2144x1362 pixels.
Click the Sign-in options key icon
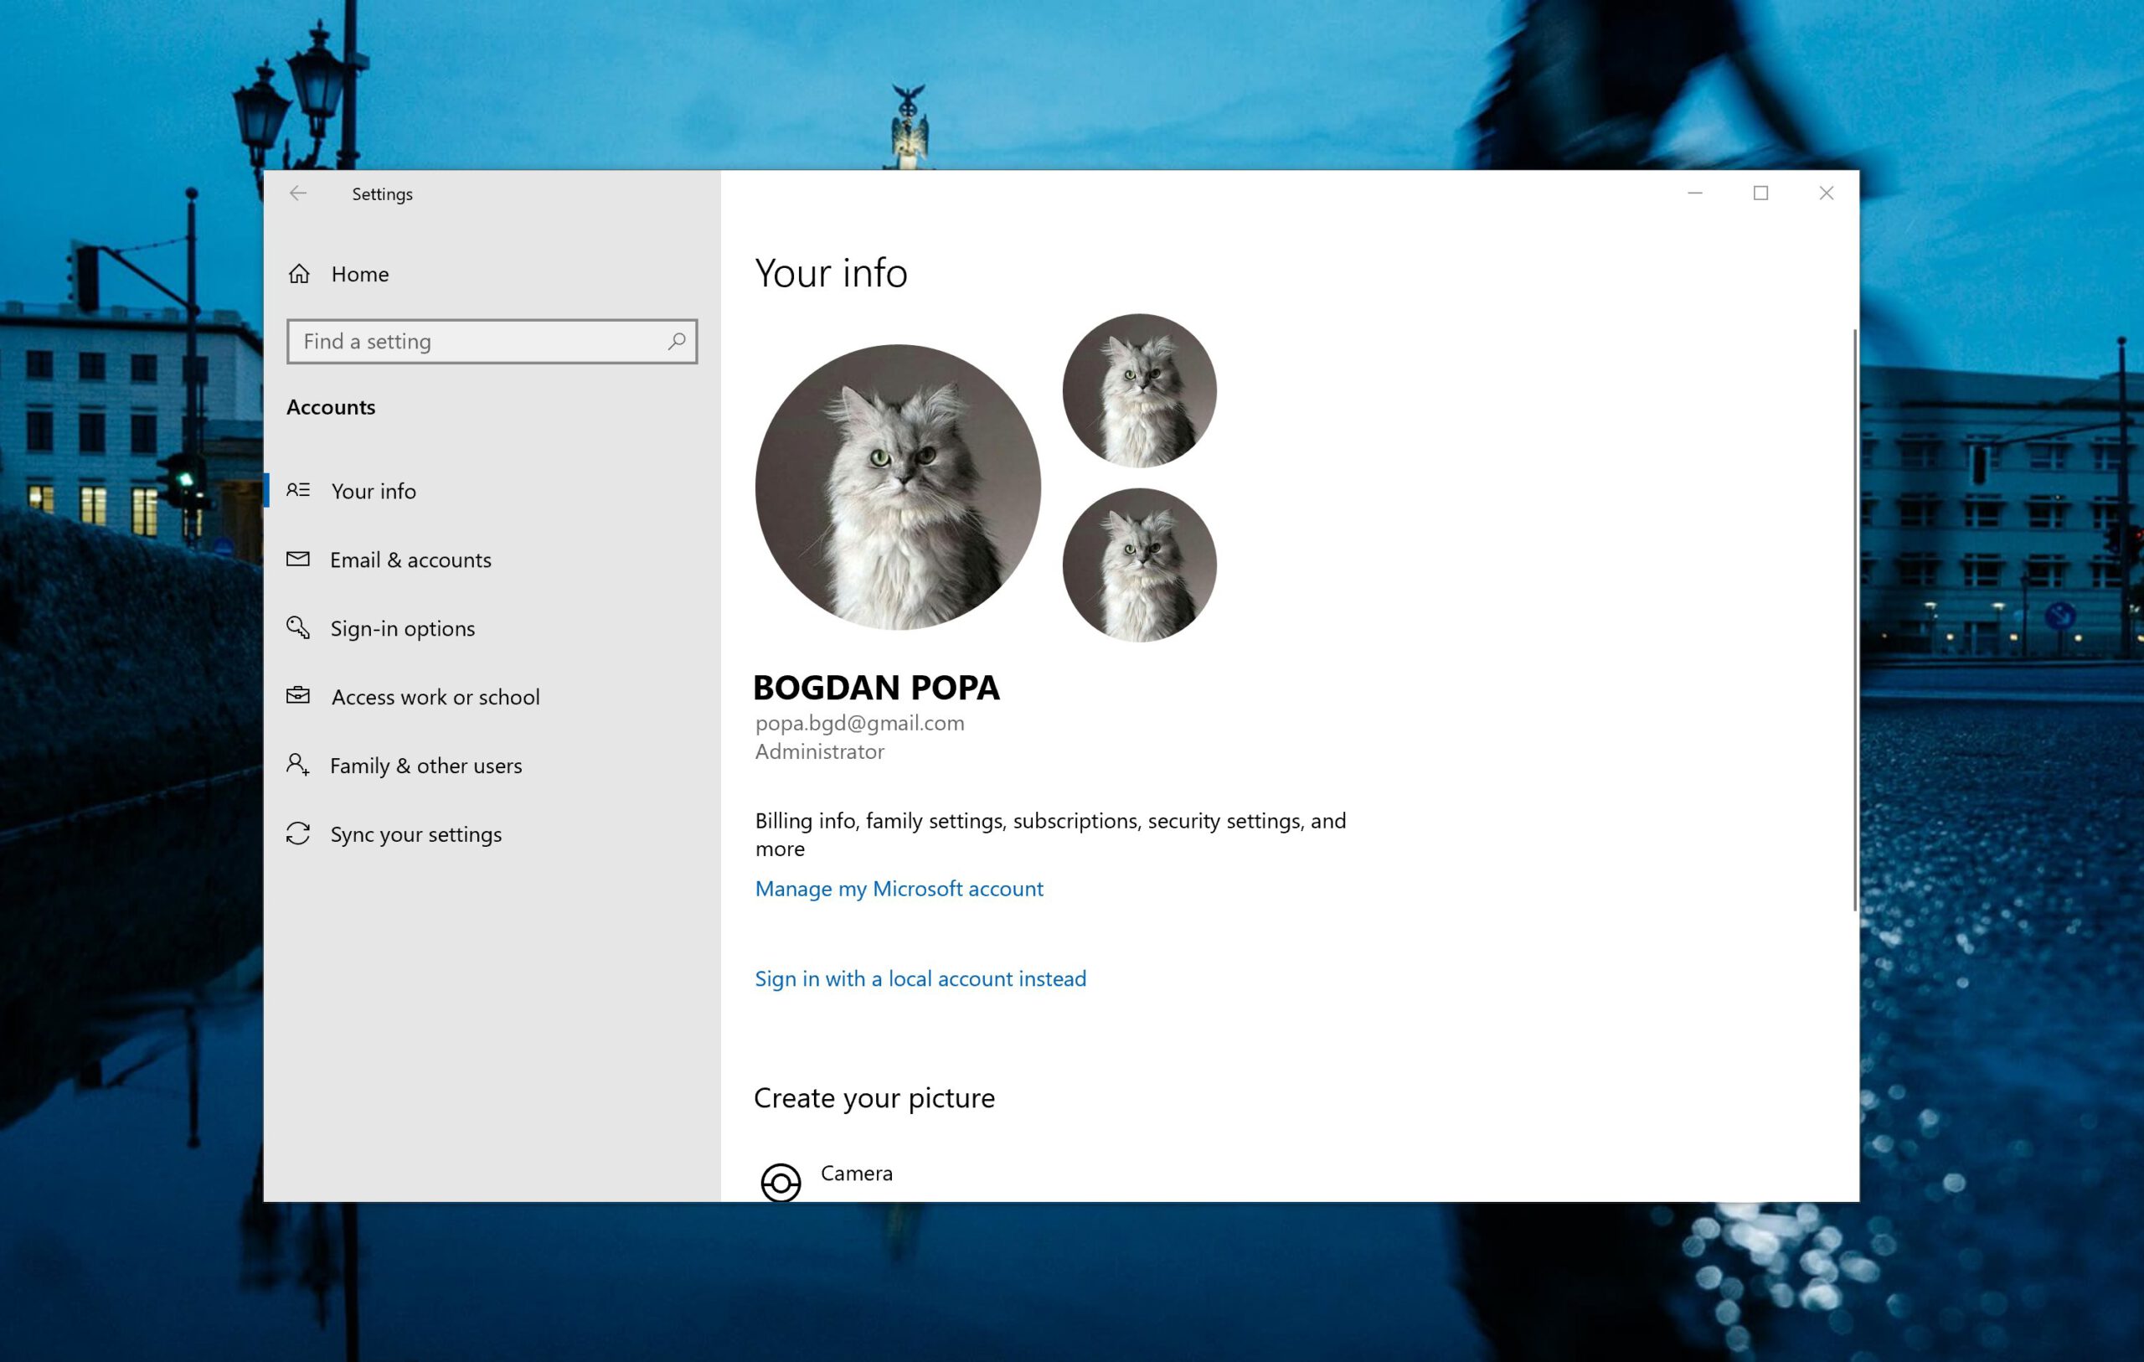(x=298, y=627)
